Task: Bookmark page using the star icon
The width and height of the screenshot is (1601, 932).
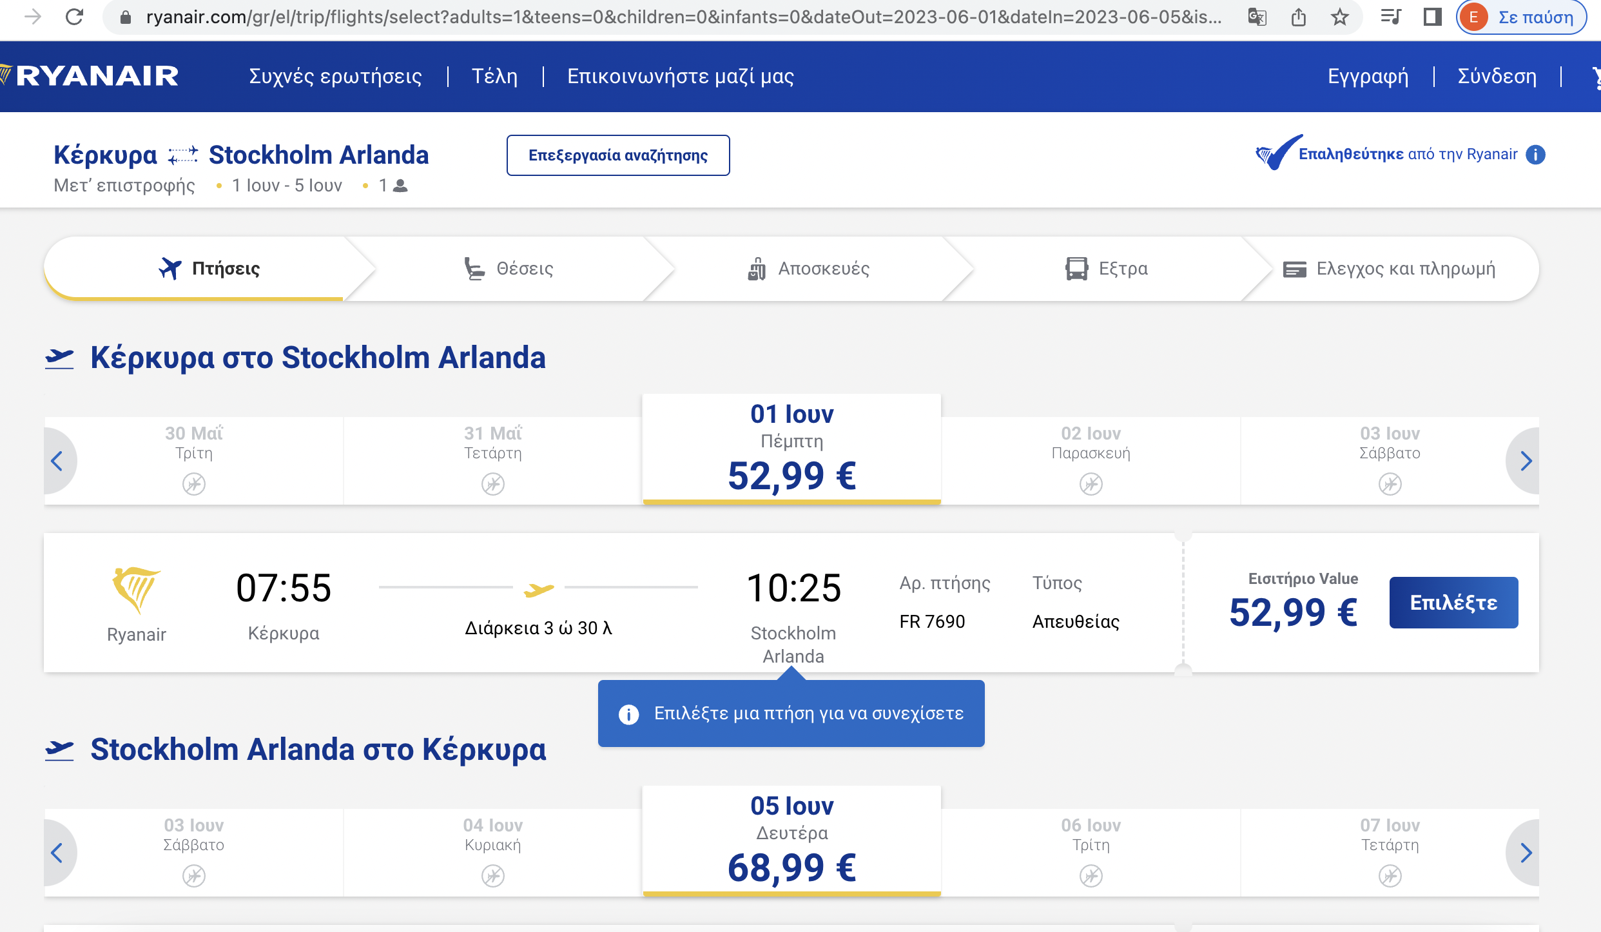Action: coord(1340,17)
